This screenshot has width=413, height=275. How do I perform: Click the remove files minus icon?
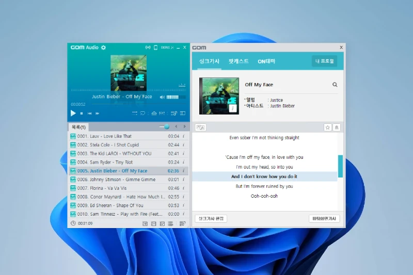point(153,224)
